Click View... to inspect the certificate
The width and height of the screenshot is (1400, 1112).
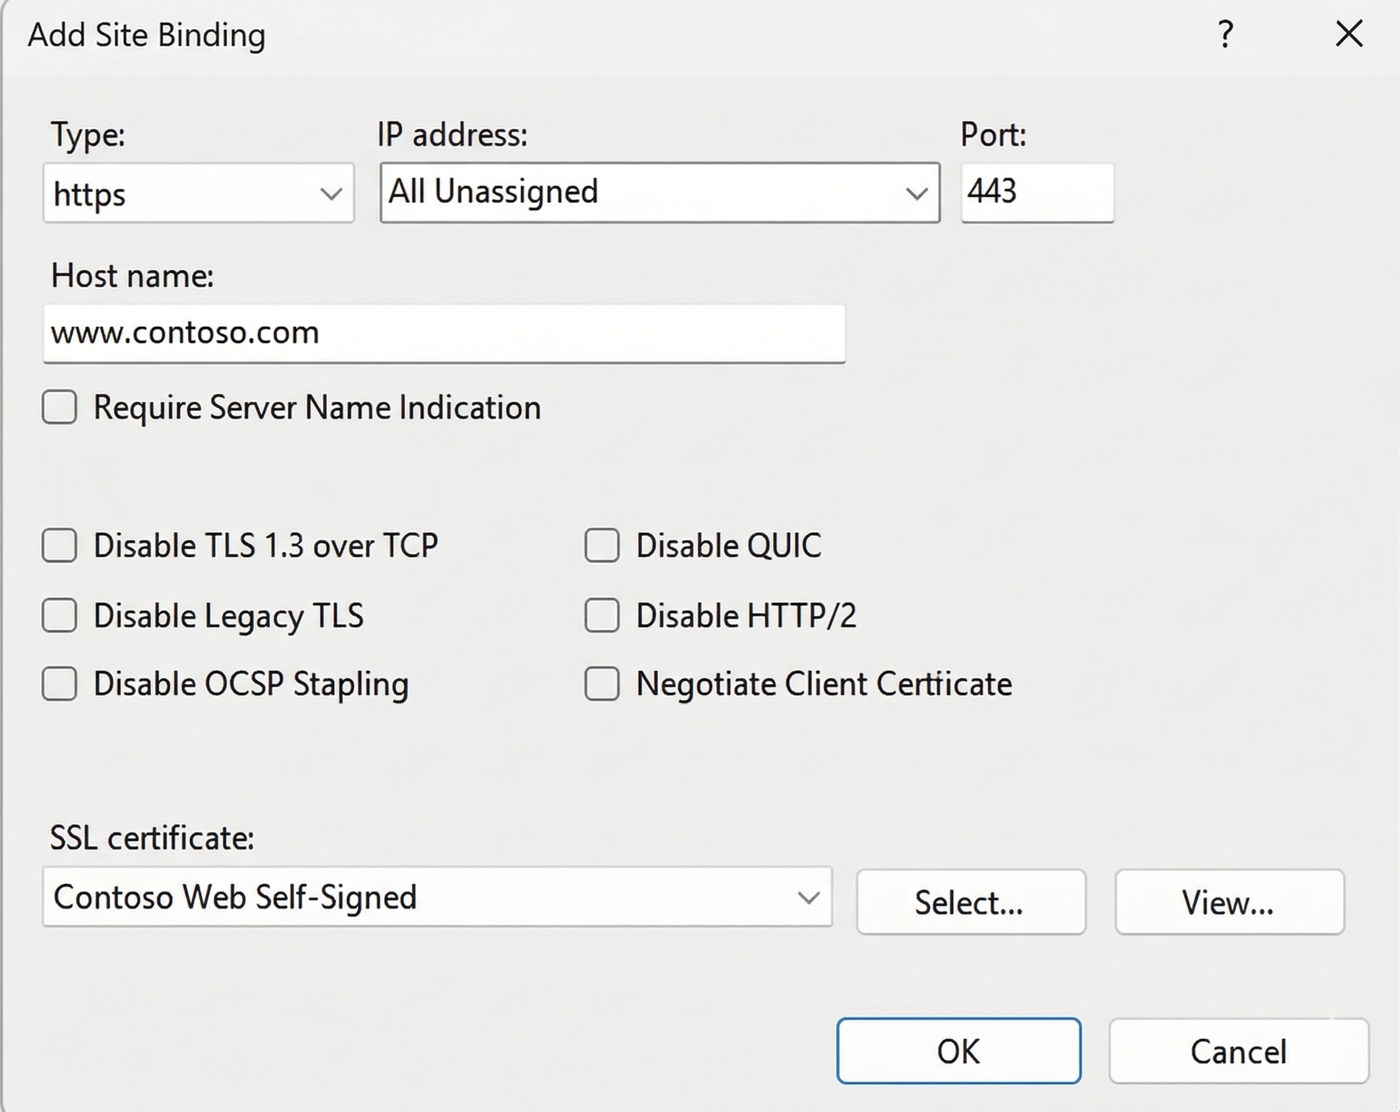point(1229,902)
